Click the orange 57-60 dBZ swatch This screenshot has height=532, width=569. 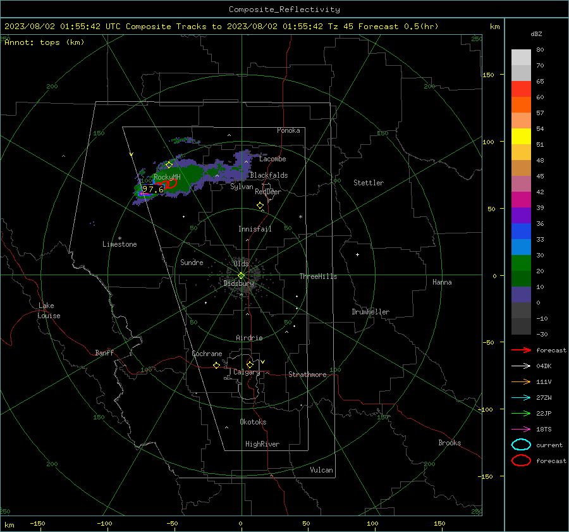521,105
